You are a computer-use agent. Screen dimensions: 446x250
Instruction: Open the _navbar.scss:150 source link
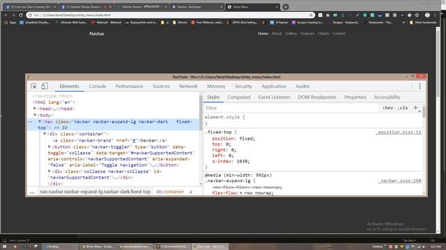[399, 181]
